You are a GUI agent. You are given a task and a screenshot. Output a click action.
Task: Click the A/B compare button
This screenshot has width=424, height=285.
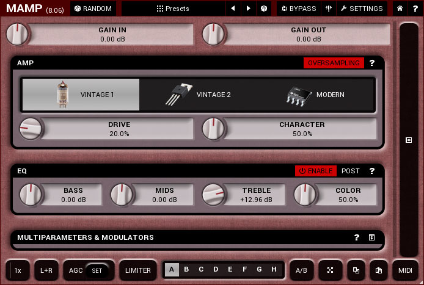coord(302,270)
